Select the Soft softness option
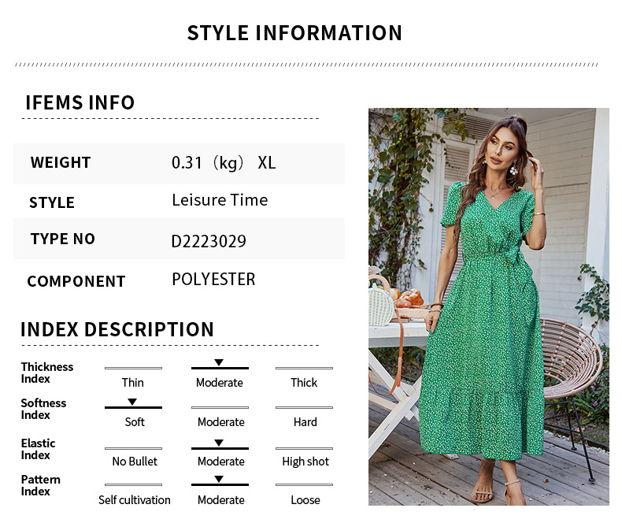 tap(135, 422)
